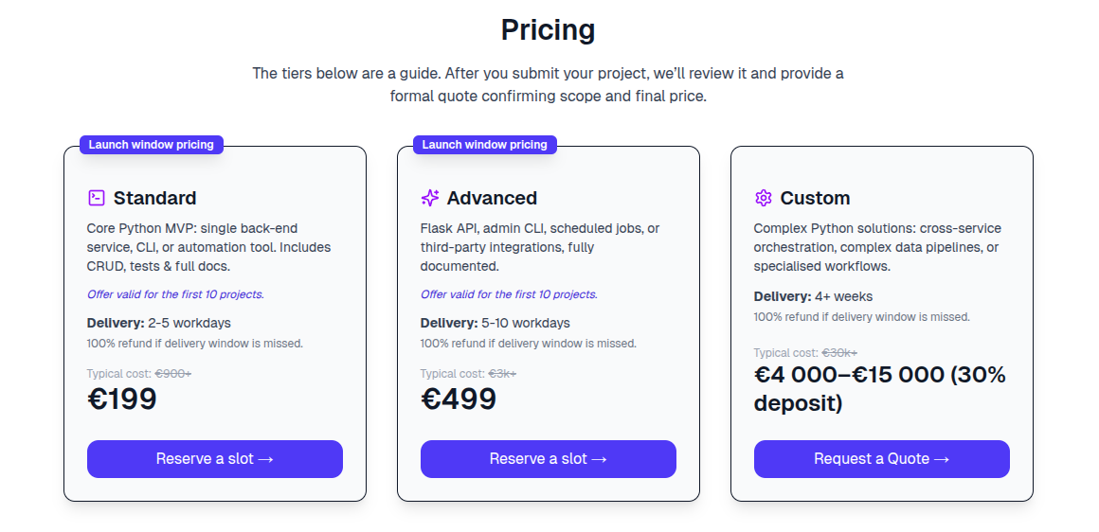The image size is (1099, 532).
Task: Click the gear icon beside Custom
Action: click(x=763, y=198)
